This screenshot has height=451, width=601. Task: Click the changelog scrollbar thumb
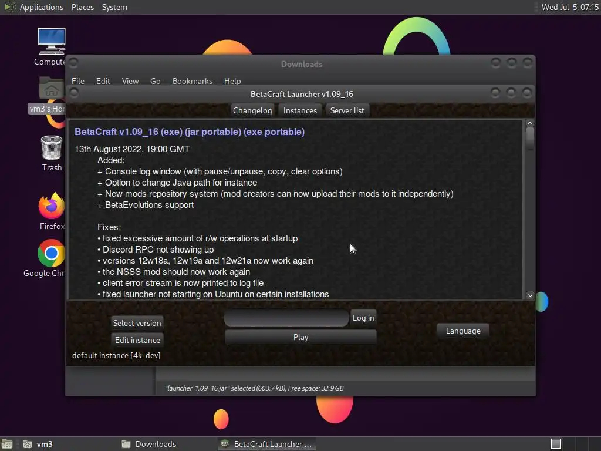pyautogui.click(x=530, y=137)
